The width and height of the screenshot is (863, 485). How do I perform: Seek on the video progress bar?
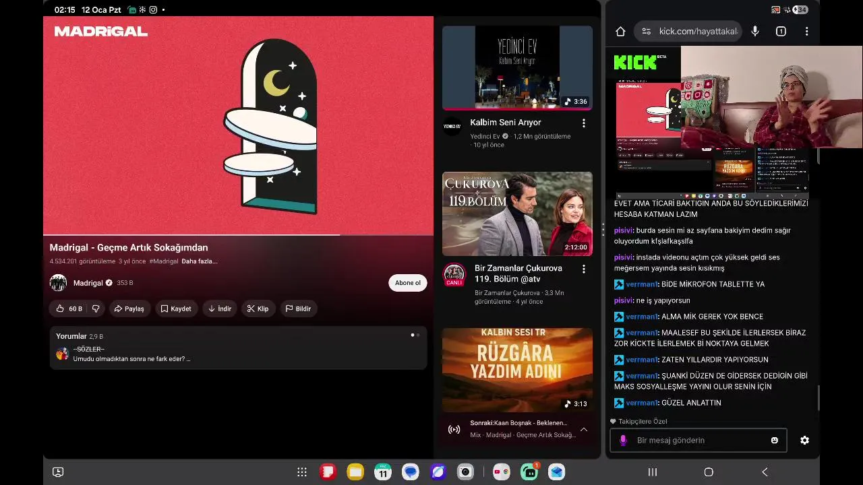238,235
